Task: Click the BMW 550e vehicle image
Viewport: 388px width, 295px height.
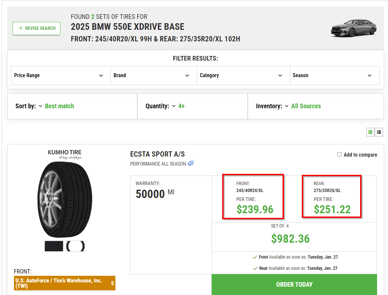Action: 353,28
